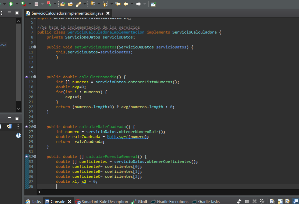Viewport: 299px width, 204px height.
Task: Click the editor horizontal scrollbar left arrow
Action: [39, 192]
